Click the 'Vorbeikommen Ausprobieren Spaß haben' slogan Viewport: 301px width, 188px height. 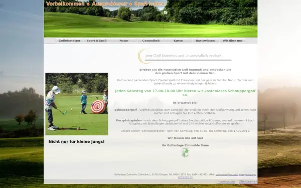[x=105, y=4]
